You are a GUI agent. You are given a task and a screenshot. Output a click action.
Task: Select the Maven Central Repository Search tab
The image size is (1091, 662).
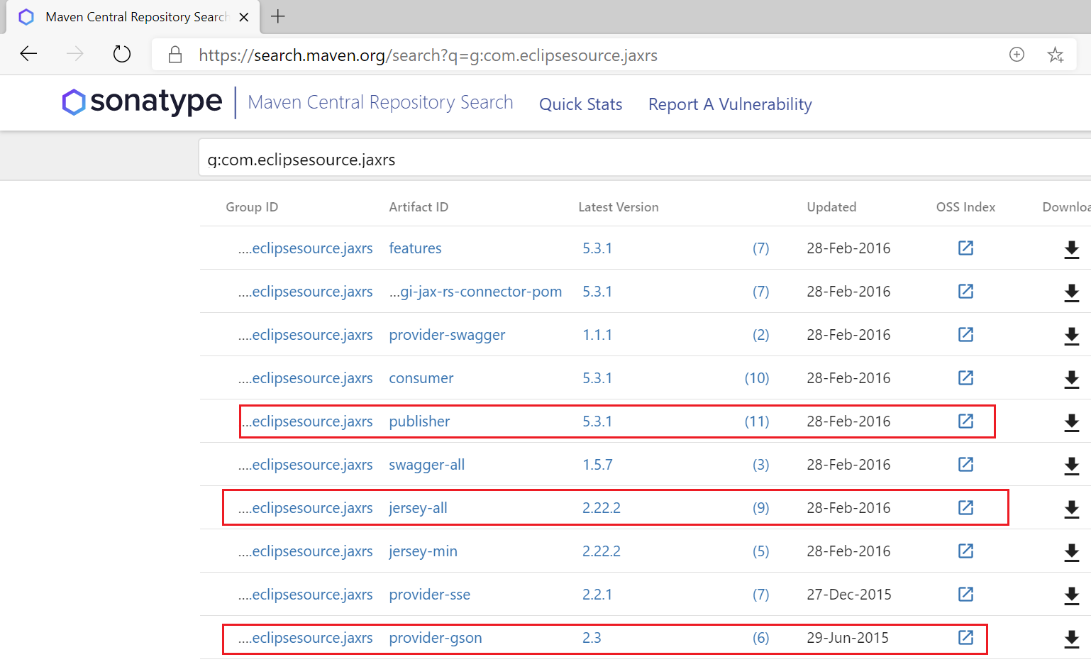click(133, 17)
